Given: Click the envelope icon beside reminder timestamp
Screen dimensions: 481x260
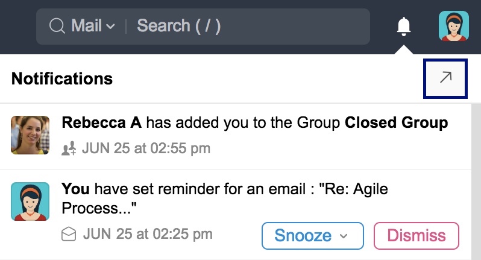Looking at the screenshot, I should (69, 234).
